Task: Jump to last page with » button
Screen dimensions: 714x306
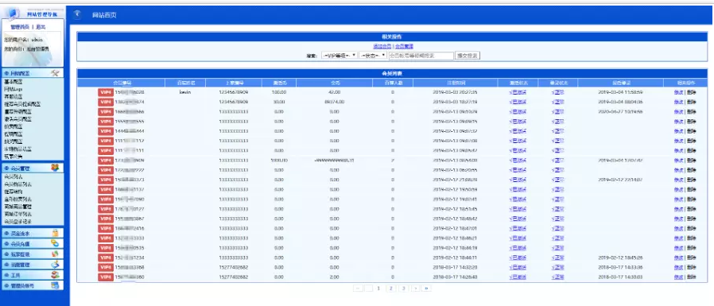Action: click(427, 289)
